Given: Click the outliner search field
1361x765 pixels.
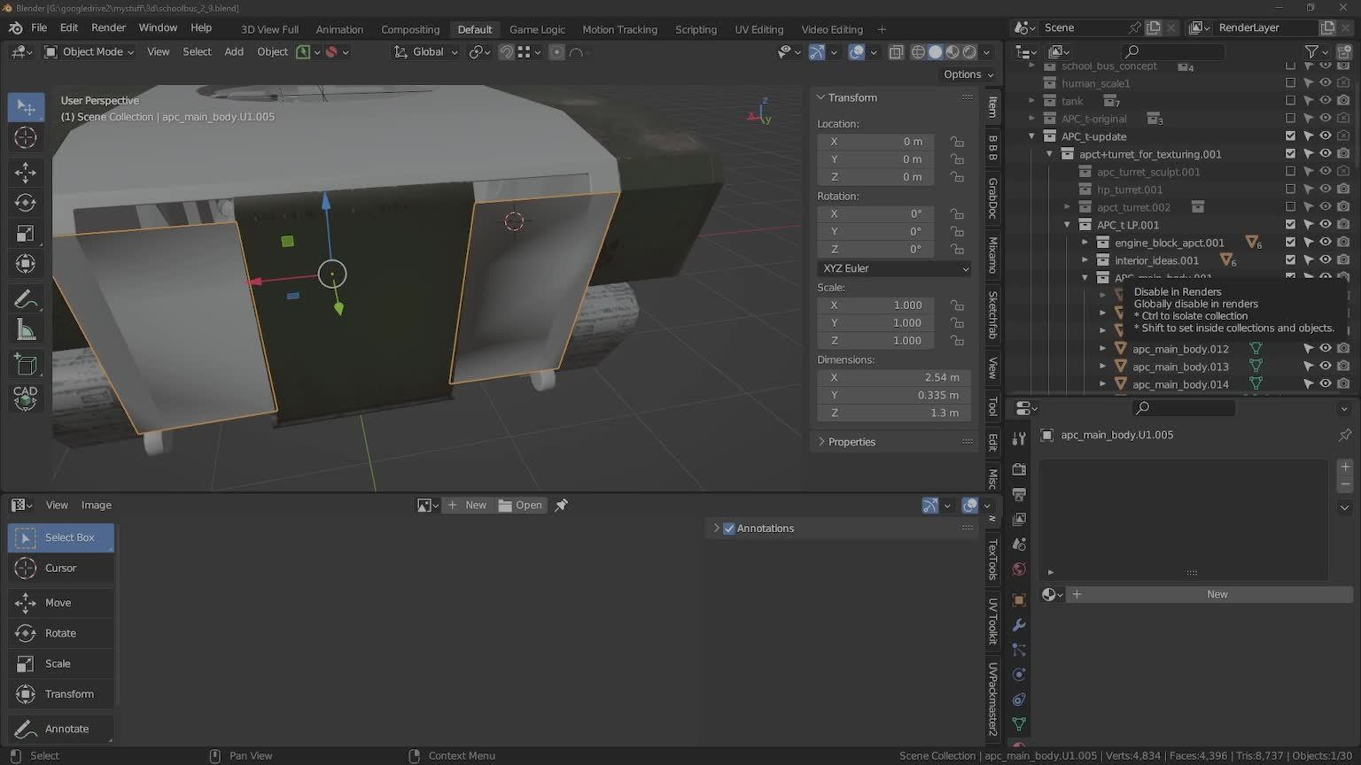Looking at the screenshot, I should pyautogui.click(x=1172, y=52).
